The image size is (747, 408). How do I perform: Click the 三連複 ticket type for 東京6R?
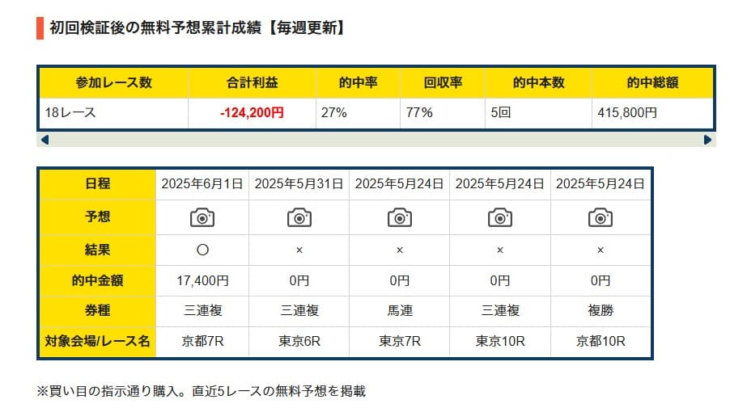click(299, 311)
